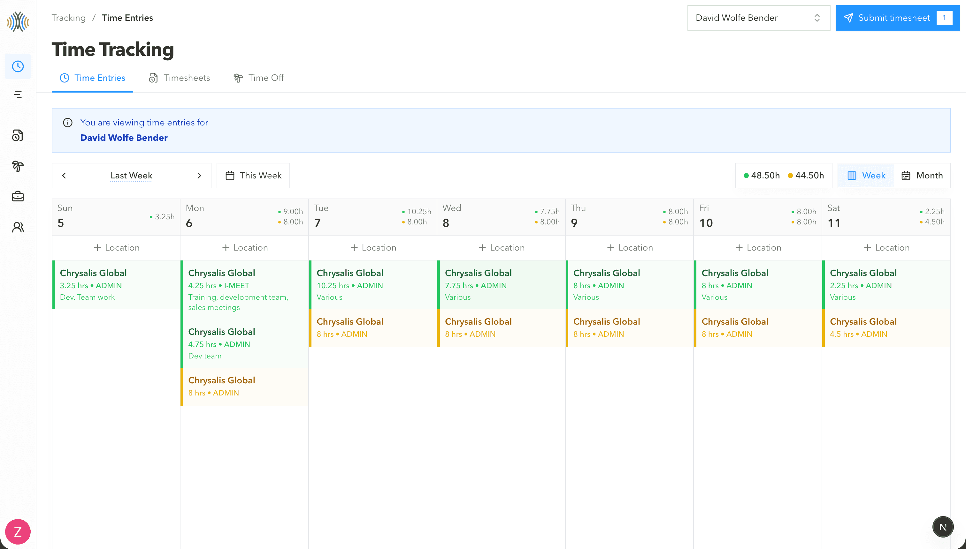
Task: Expand next week with the right chevron
Action: point(200,175)
